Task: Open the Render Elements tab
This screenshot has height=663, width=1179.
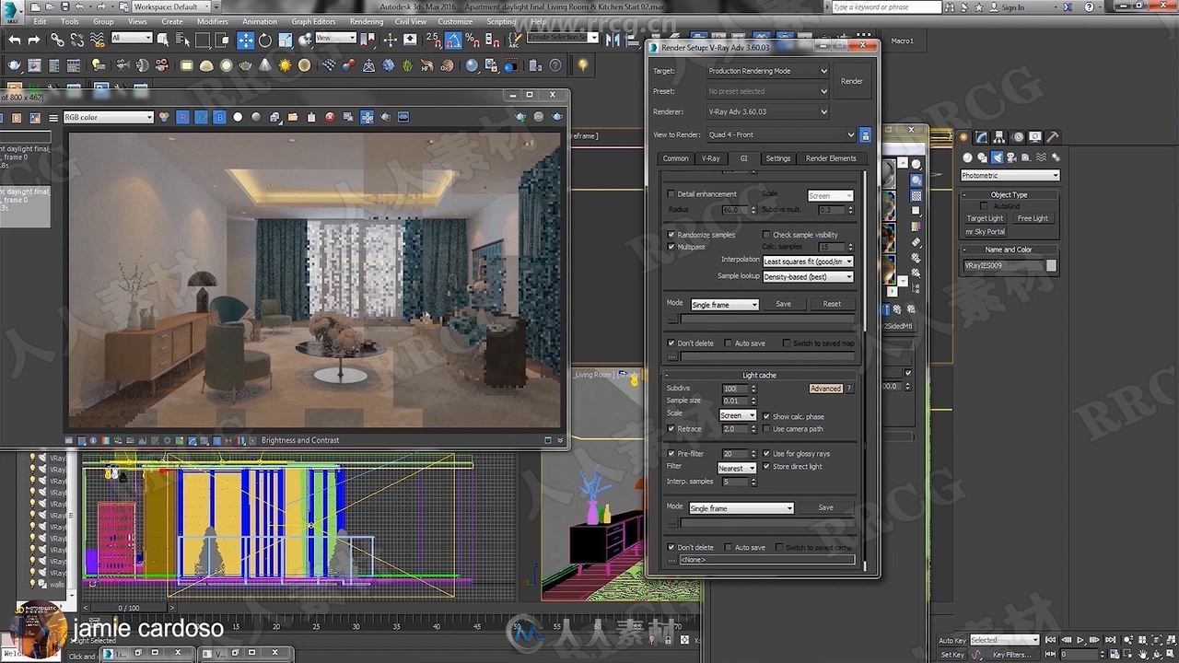Action: [831, 158]
